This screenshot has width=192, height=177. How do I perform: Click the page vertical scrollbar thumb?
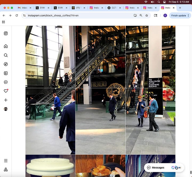(191, 172)
